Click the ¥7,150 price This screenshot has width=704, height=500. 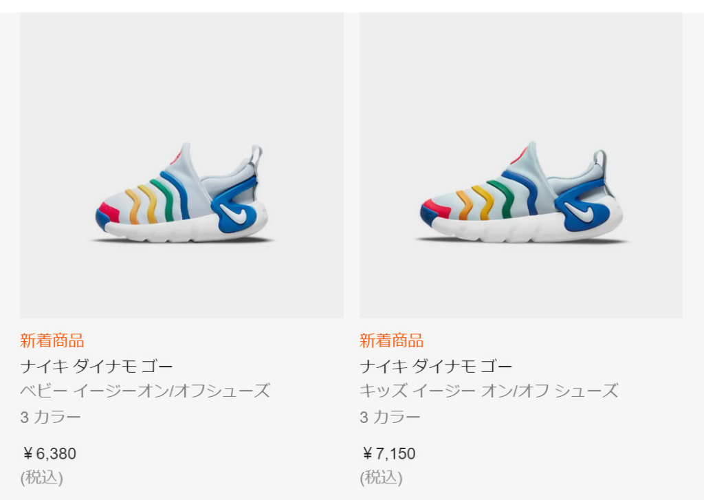[x=389, y=454]
